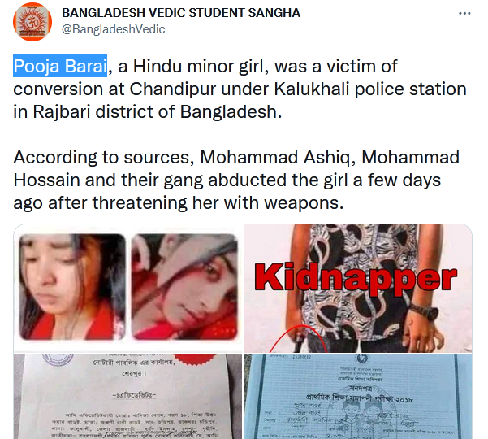This screenshot has width=488, height=439.
Task: Open the notary affidavit document image
Action: [x=128, y=396]
